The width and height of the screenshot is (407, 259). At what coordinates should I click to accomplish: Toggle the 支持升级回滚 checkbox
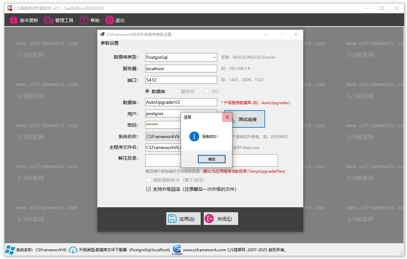click(148, 189)
